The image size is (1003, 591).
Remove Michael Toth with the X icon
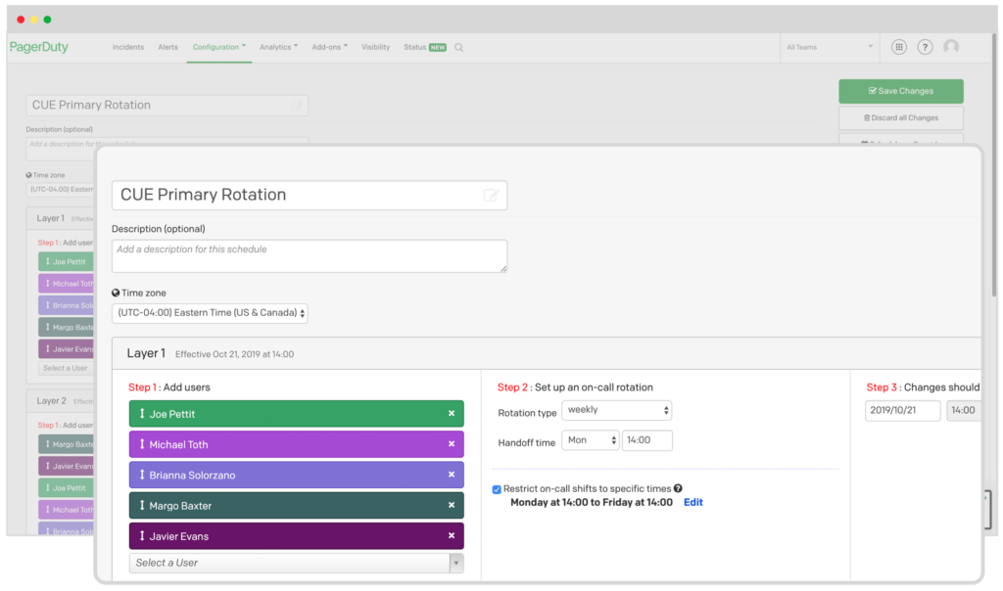452,444
